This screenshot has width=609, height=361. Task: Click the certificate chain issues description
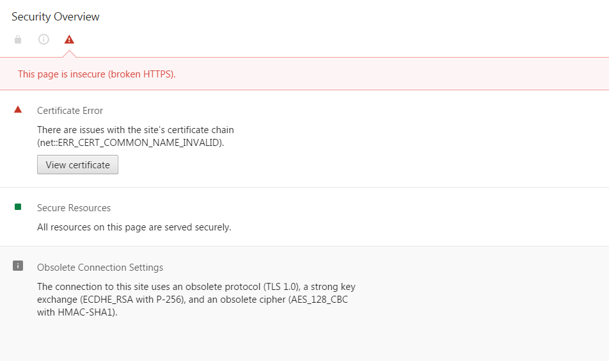click(x=135, y=130)
